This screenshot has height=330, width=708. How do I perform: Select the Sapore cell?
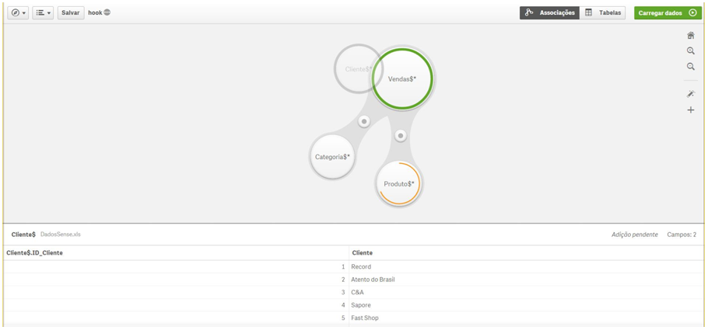[x=526, y=305]
